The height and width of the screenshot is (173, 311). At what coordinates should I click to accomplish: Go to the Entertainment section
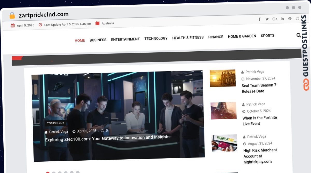pos(125,39)
